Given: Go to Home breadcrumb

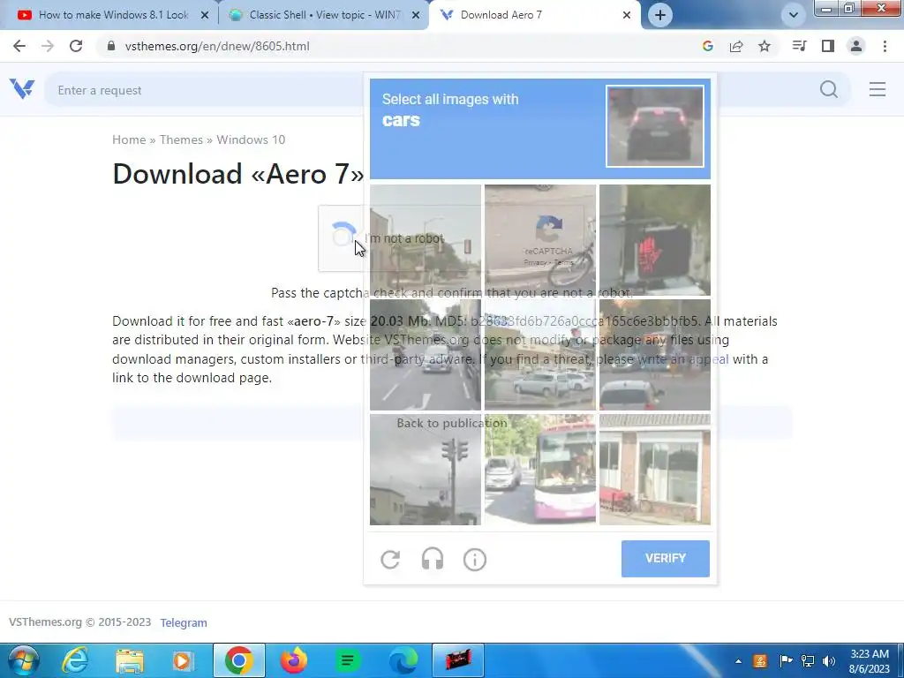Looking at the screenshot, I should pyautogui.click(x=129, y=139).
